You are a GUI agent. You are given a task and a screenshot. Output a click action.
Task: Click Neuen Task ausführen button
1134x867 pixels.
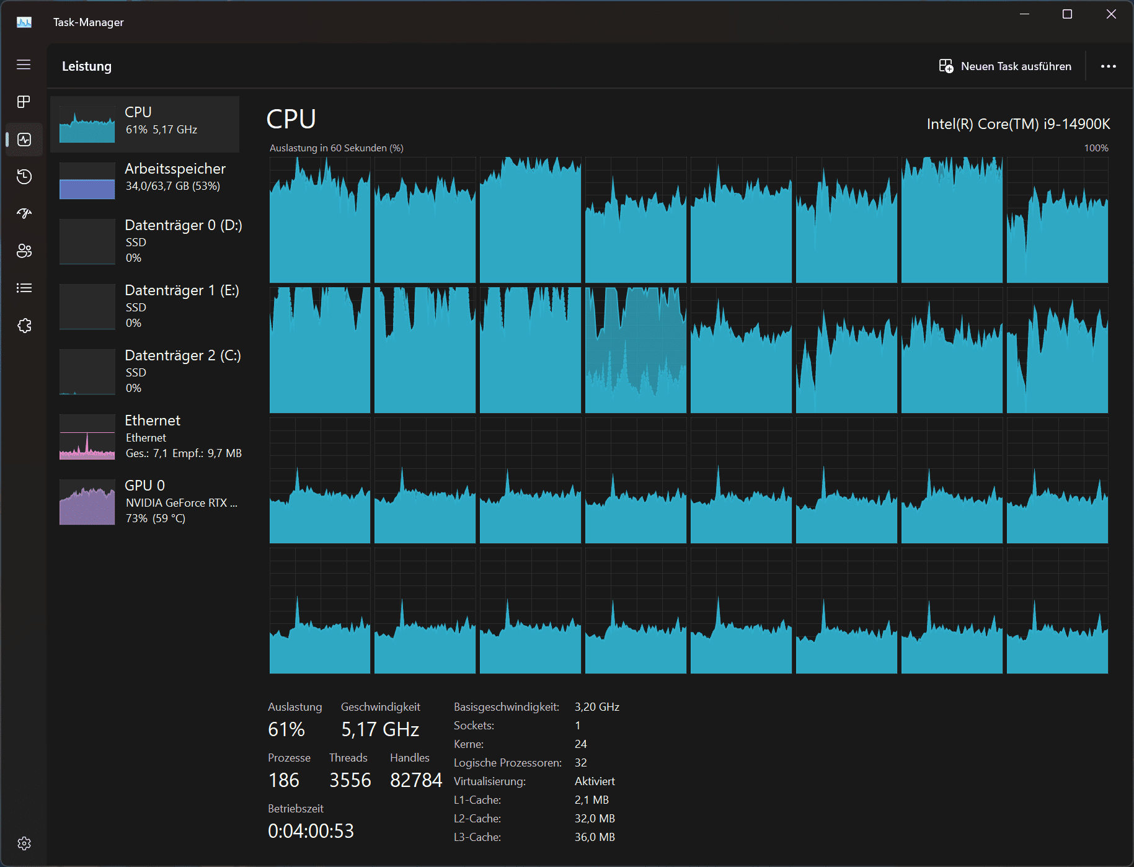point(1004,66)
